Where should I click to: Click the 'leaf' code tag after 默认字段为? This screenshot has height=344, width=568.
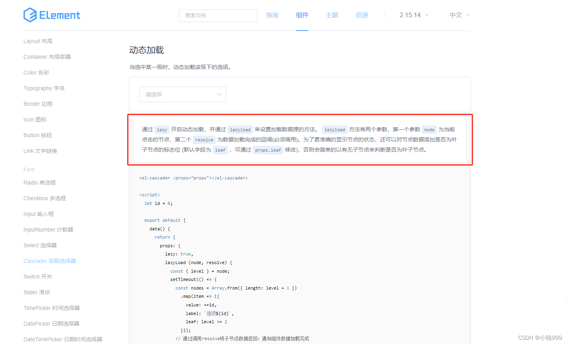(x=220, y=150)
